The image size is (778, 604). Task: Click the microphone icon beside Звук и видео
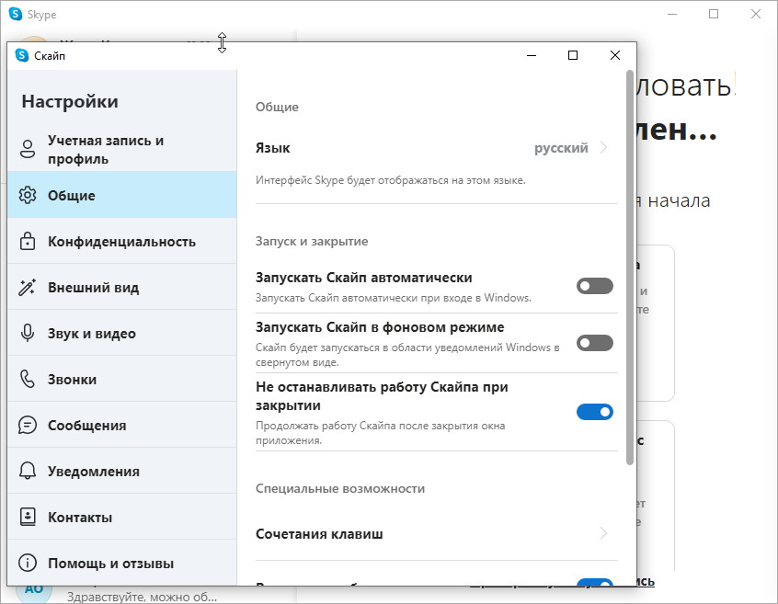(28, 333)
